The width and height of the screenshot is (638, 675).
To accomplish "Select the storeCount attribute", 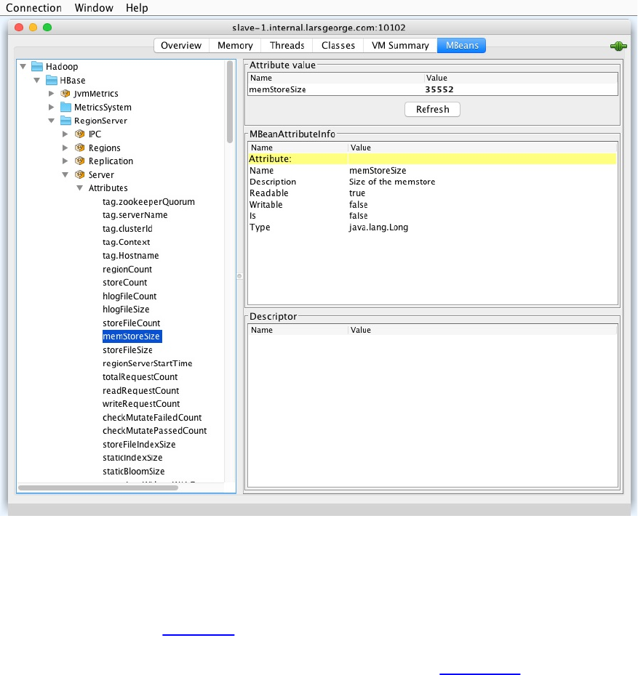I will pos(125,283).
